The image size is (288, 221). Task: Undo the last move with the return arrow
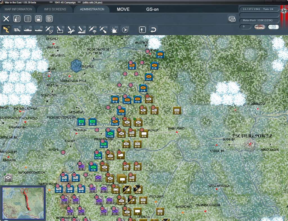(x=153, y=30)
